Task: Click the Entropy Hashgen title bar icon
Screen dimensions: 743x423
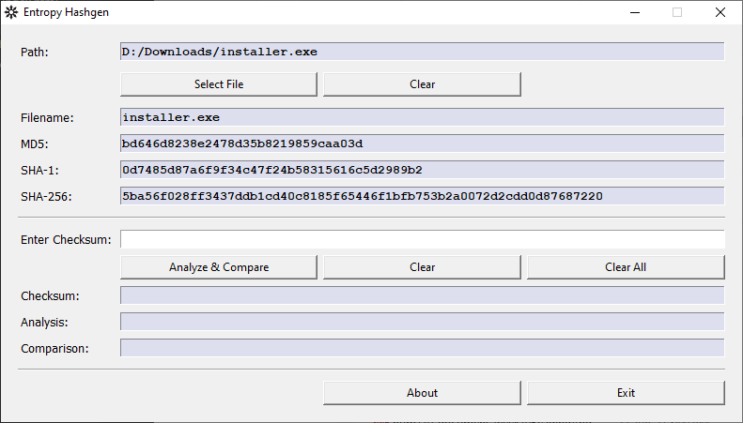Action: tap(12, 13)
